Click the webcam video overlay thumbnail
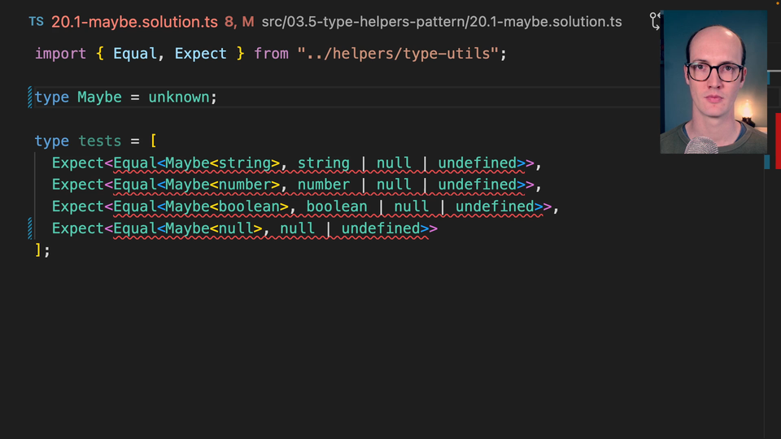Image resolution: width=781 pixels, height=439 pixels. click(713, 81)
